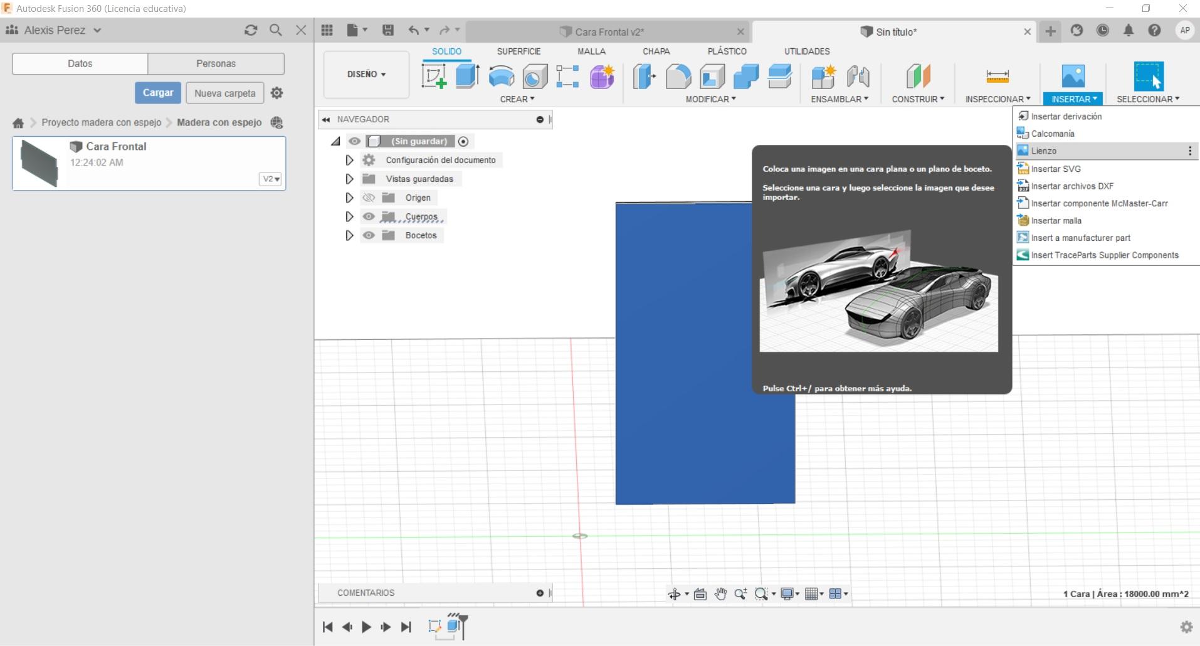Open the V2 version dropdown
This screenshot has height=646, width=1200.
pos(271,179)
